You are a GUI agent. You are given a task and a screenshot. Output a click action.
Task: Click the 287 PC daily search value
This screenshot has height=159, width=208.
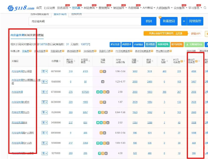tap(179, 92)
